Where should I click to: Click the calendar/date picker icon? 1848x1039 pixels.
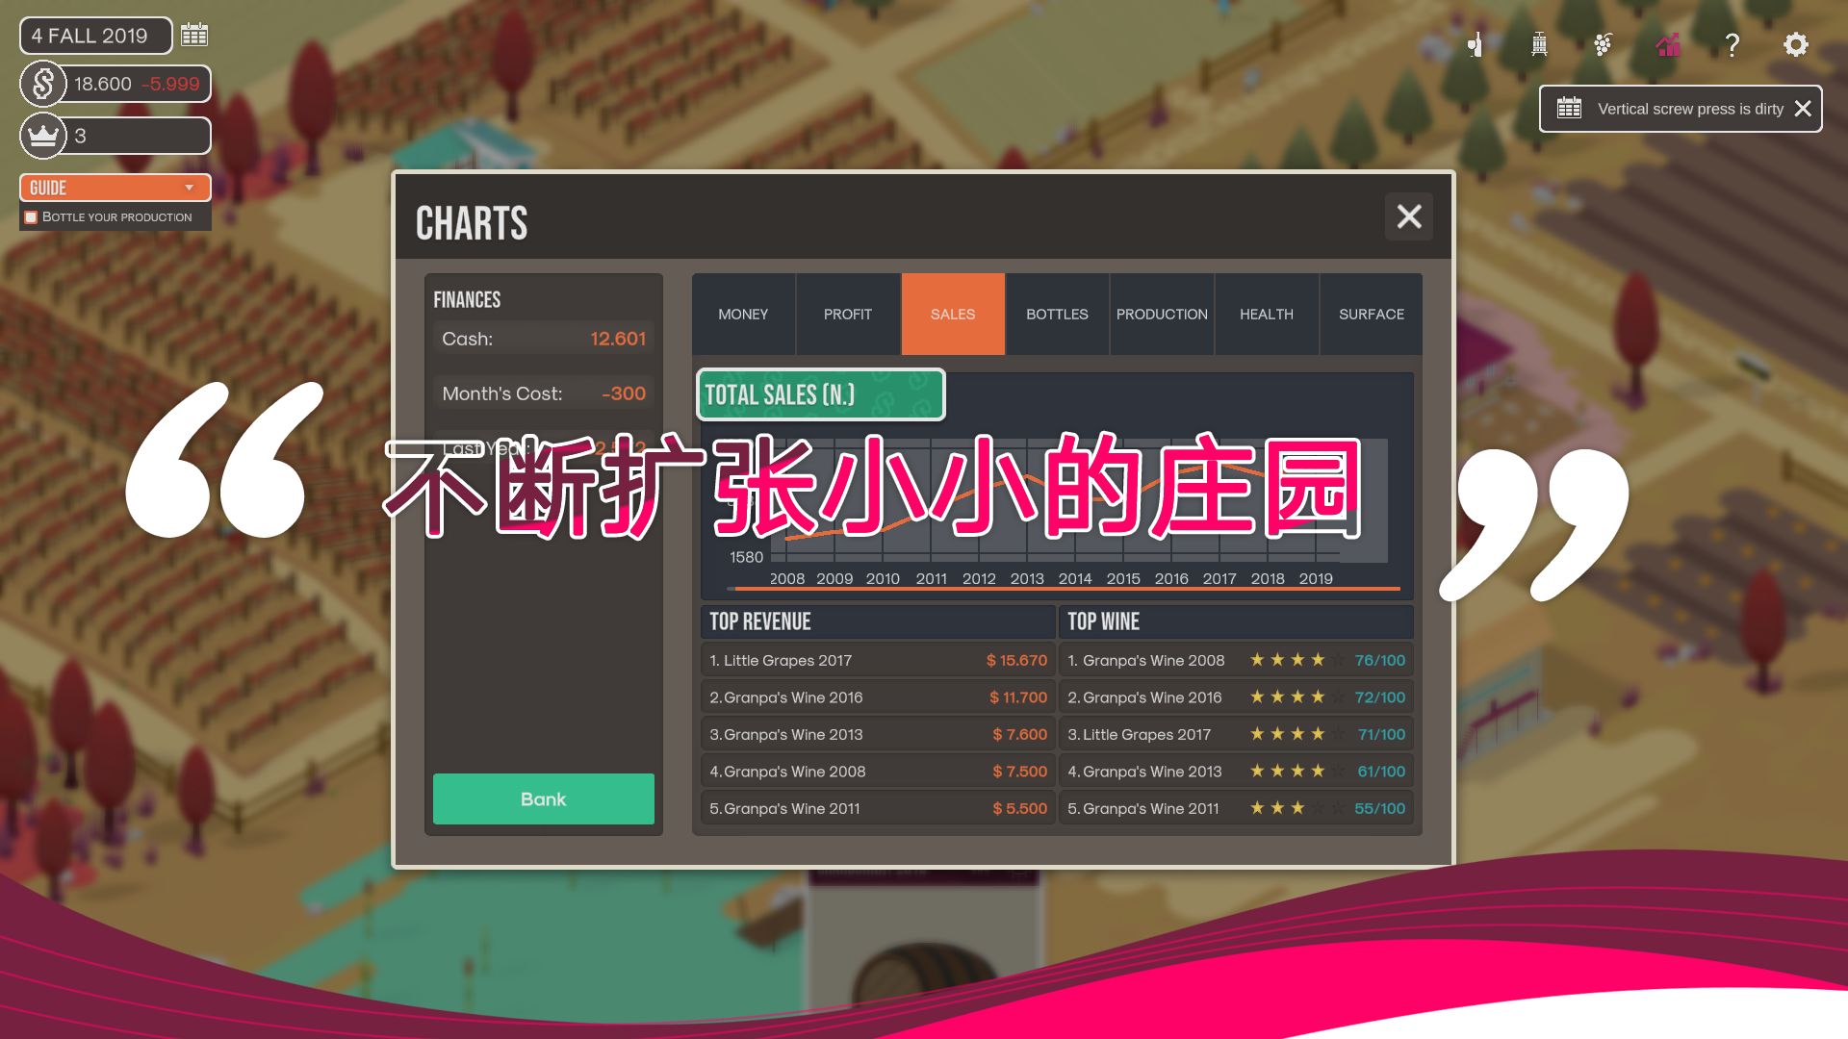point(194,35)
